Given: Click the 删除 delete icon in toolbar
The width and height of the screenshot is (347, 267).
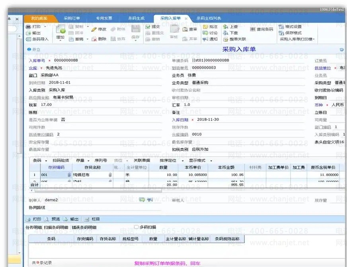Looking at the screenshot, I should point(94,39).
